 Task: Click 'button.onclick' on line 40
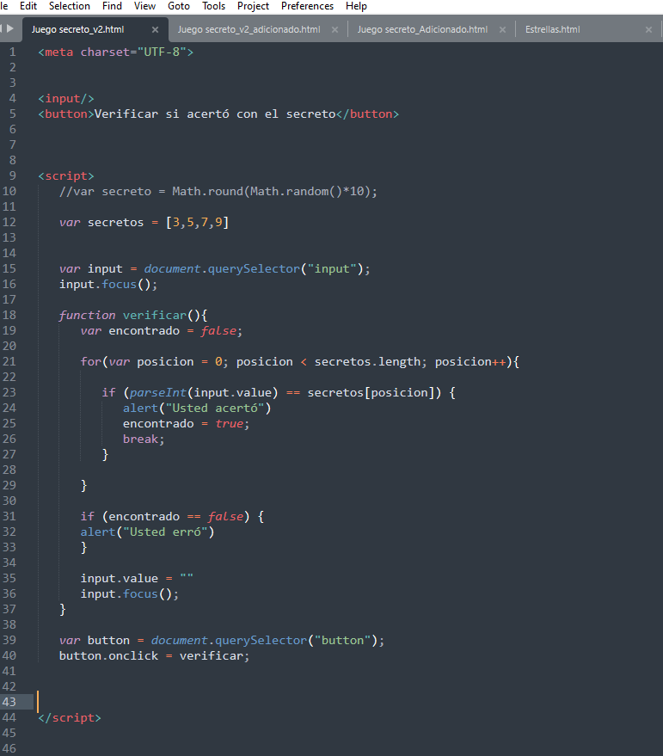tap(108, 656)
